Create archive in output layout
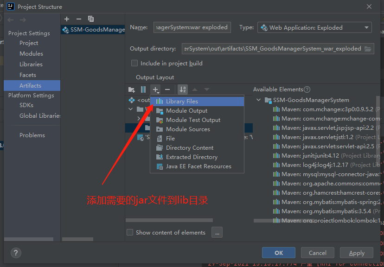Image resolution: width=384 pixels, height=267 pixels. click(x=143, y=89)
